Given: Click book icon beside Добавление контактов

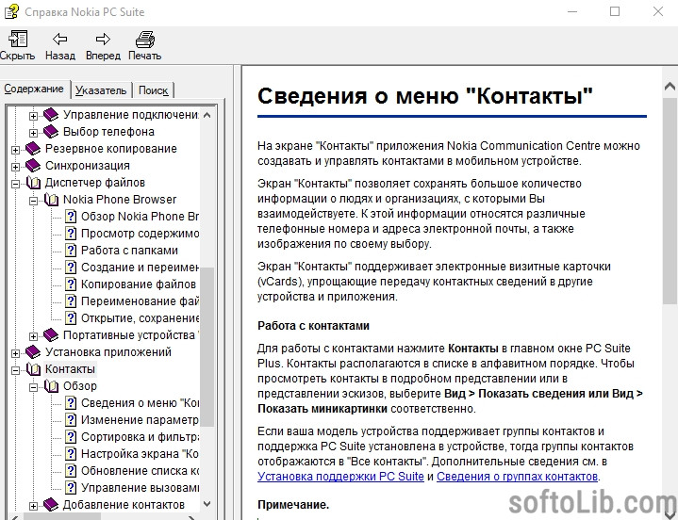Looking at the screenshot, I should tap(51, 504).
